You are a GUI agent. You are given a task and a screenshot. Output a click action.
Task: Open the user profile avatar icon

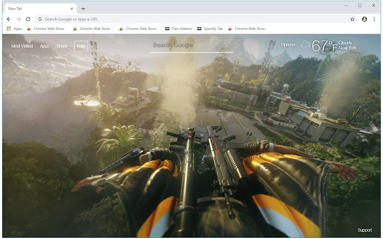coord(364,19)
